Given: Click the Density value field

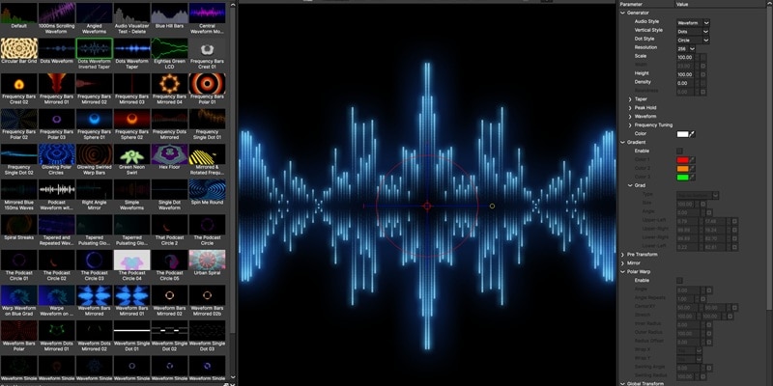Looking at the screenshot, I should [x=685, y=83].
